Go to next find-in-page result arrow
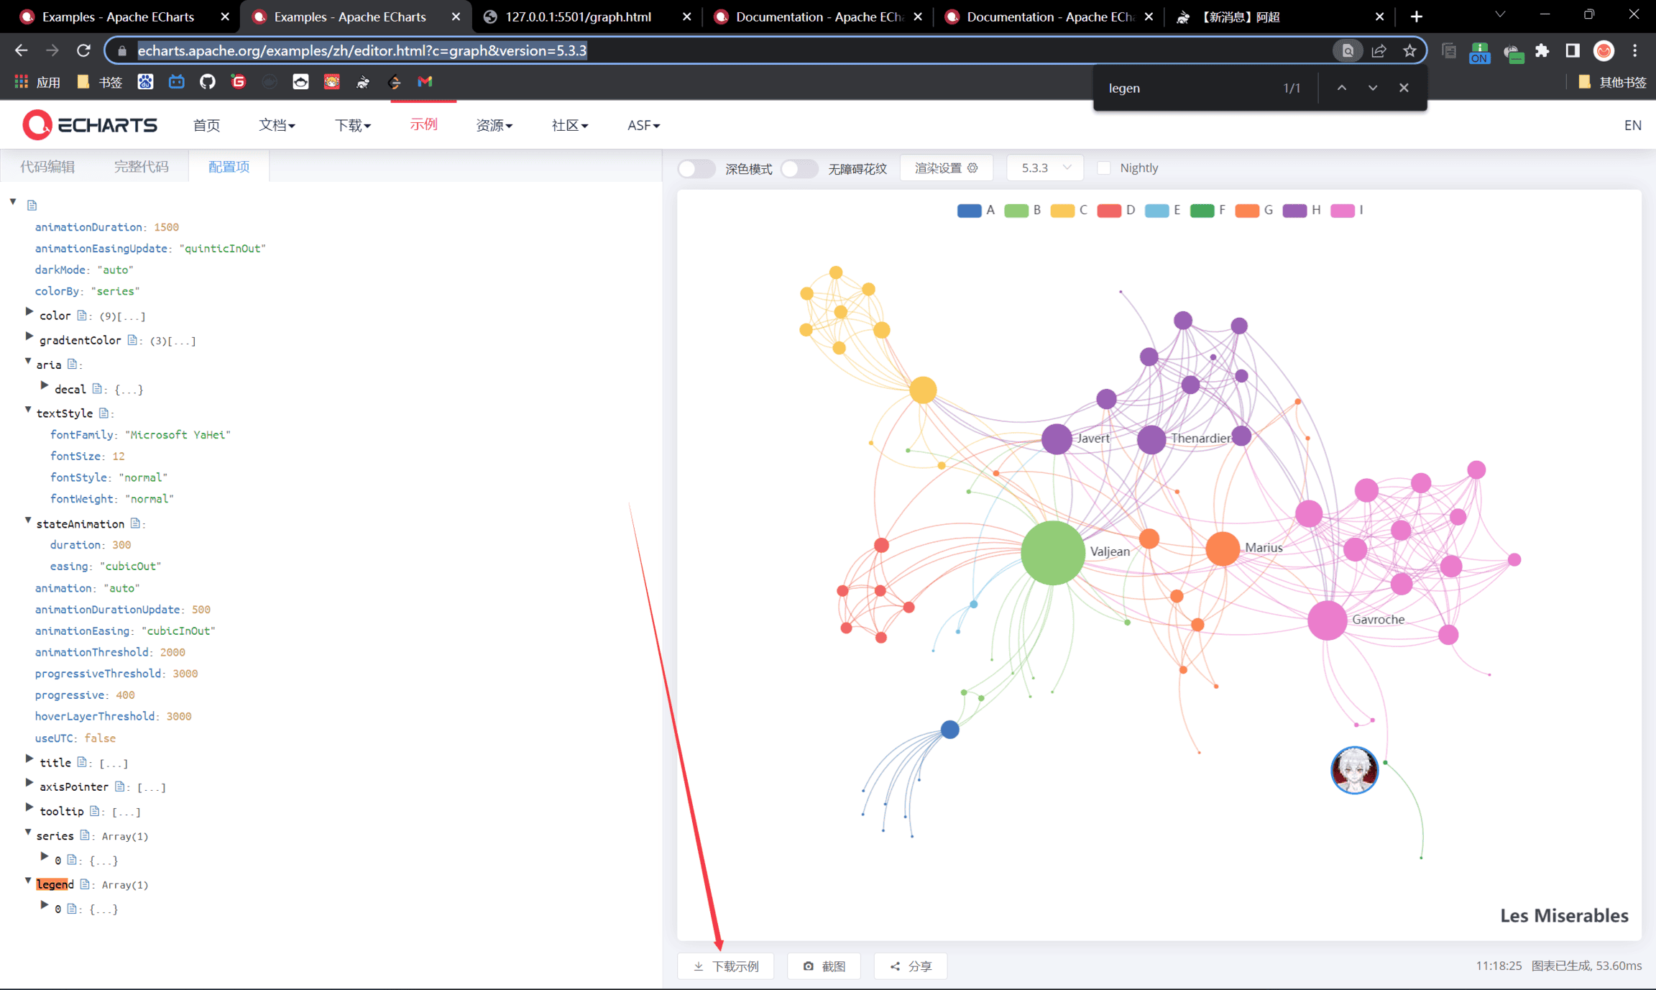The width and height of the screenshot is (1656, 990). 1373,88
